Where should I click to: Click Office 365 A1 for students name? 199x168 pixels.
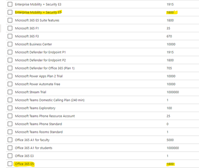pos(34,148)
